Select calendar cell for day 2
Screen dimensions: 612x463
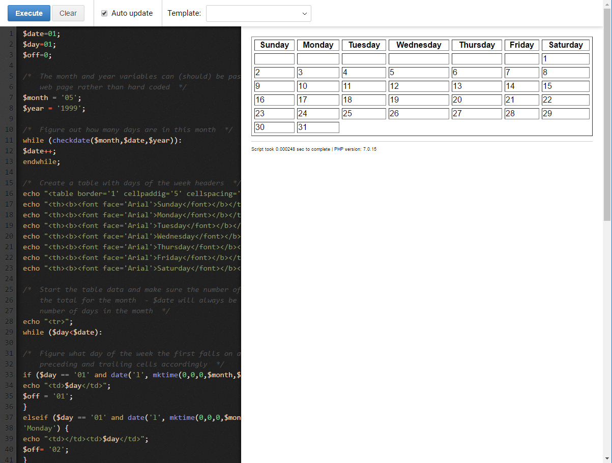point(274,73)
